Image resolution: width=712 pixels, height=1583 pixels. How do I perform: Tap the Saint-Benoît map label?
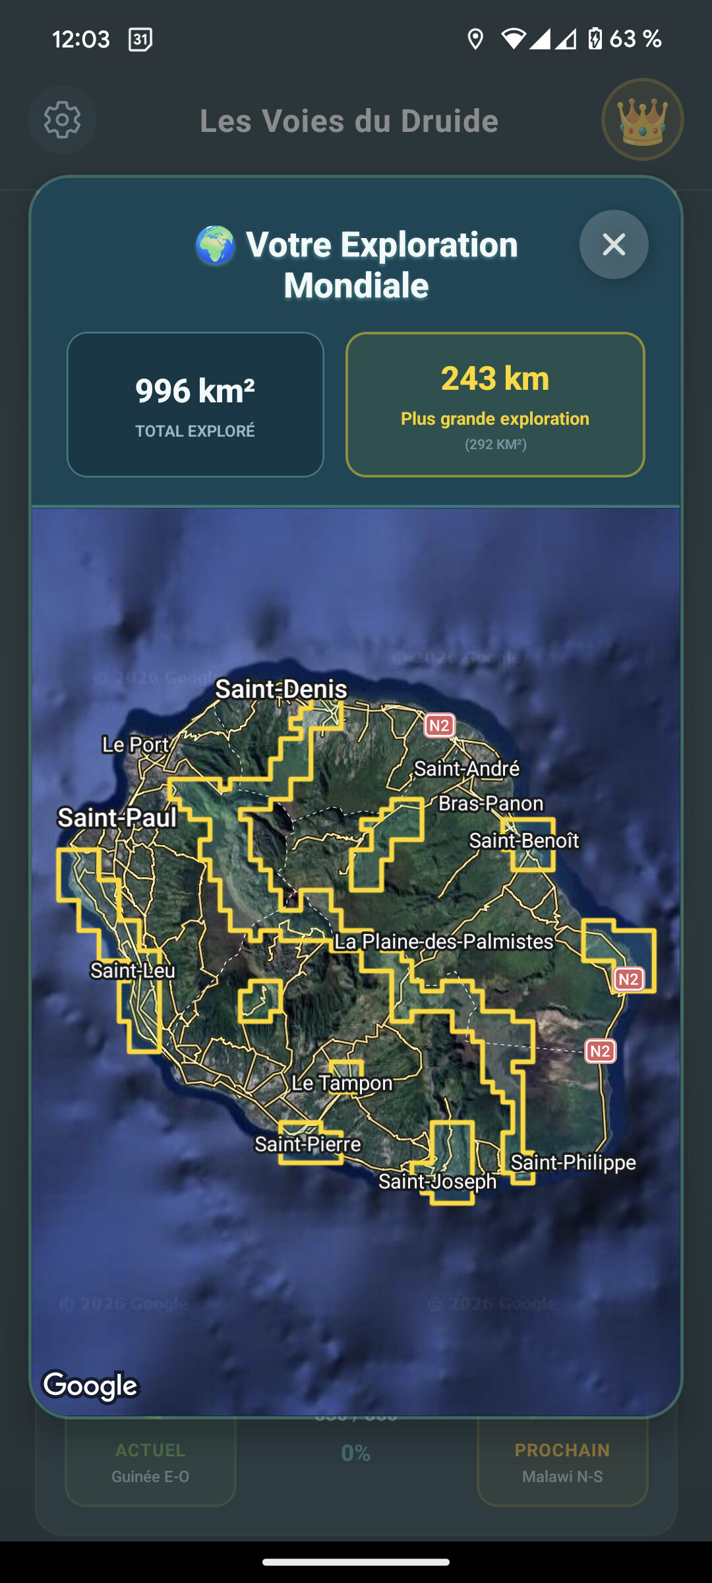[x=524, y=841]
